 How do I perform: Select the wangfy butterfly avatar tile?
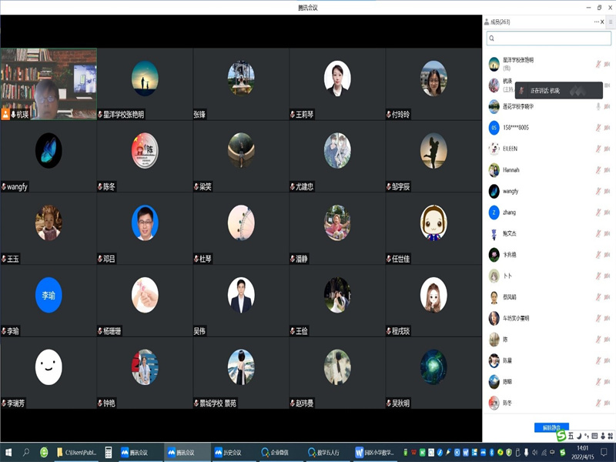click(x=49, y=156)
